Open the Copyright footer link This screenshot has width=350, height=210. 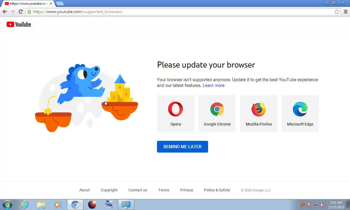(109, 190)
